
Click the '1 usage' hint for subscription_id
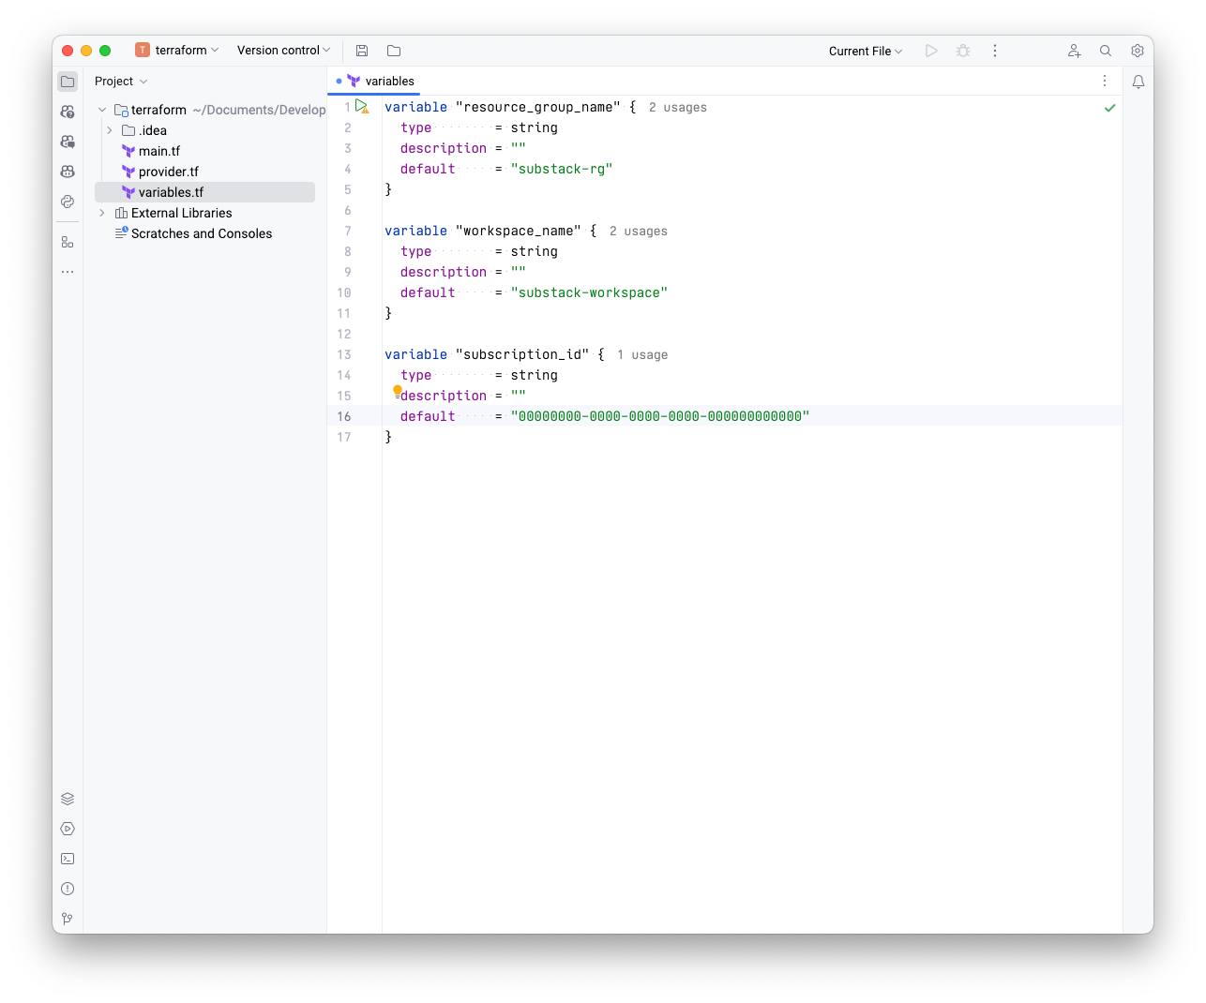coord(642,355)
